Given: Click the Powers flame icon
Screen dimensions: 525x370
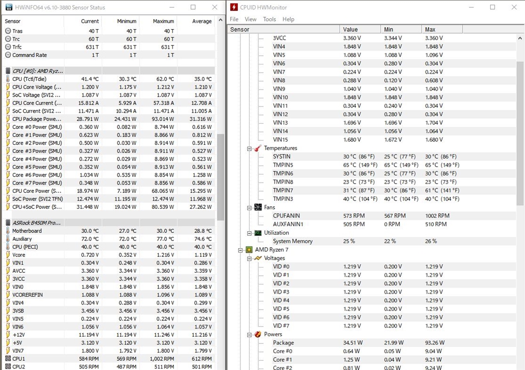Looking at the screenshot, I should click(x=258, y=334).
